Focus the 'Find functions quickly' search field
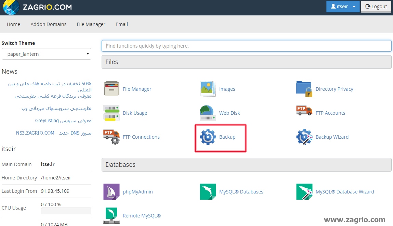 coord(246,46)
